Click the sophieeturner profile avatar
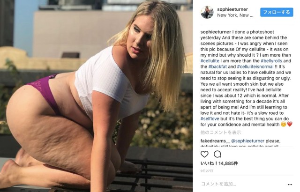This screenshot has width=300, height=192. [x=207, y=12]
